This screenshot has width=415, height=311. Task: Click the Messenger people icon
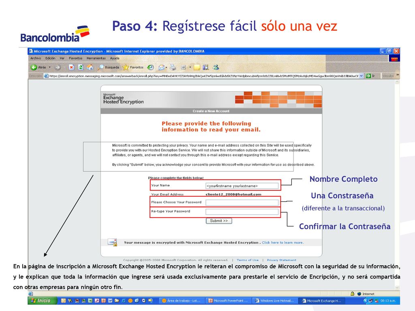216,68
